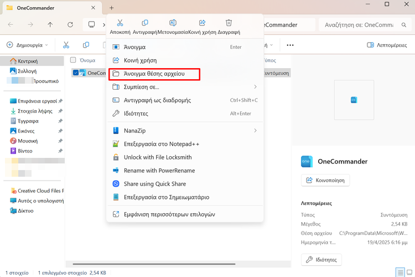415x277 pixels.
Task: Choose Επεξεργασία στο Notepad++
Action: tap(185, 144)
